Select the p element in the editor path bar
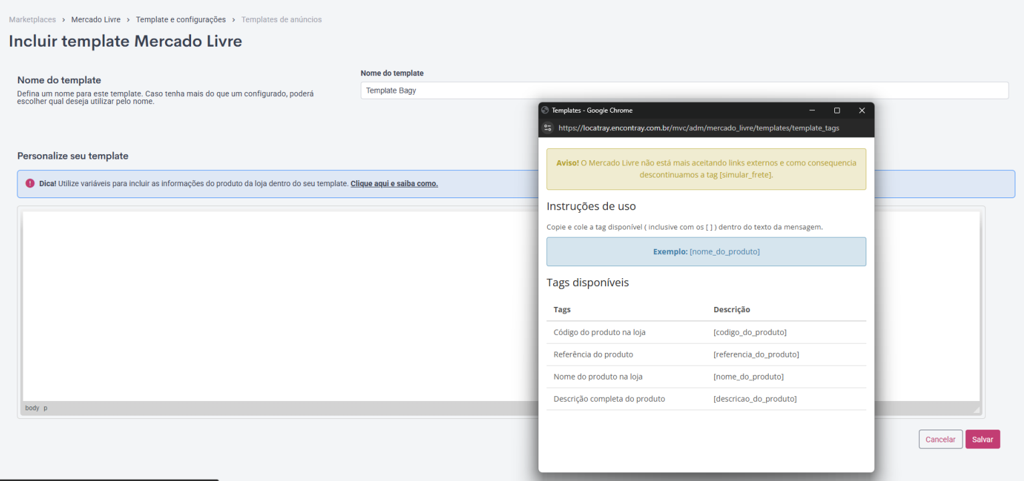The height and width of the screenshot is (481, 1024). (x=45, y=408)
